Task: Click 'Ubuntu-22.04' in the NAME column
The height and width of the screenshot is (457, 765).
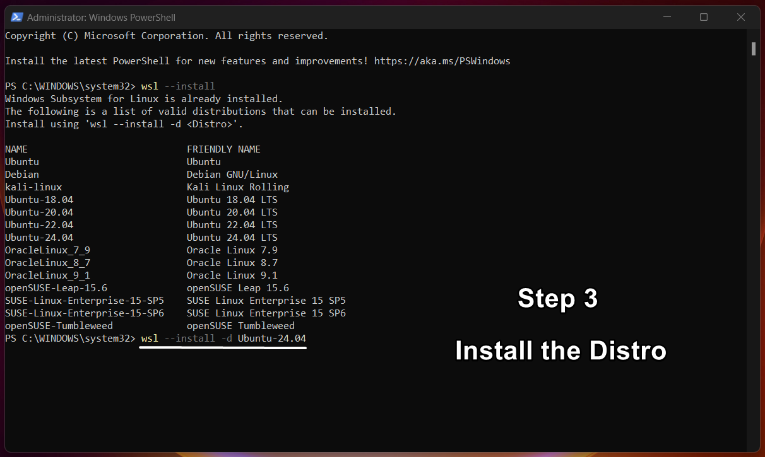Action: pos(39,225)
